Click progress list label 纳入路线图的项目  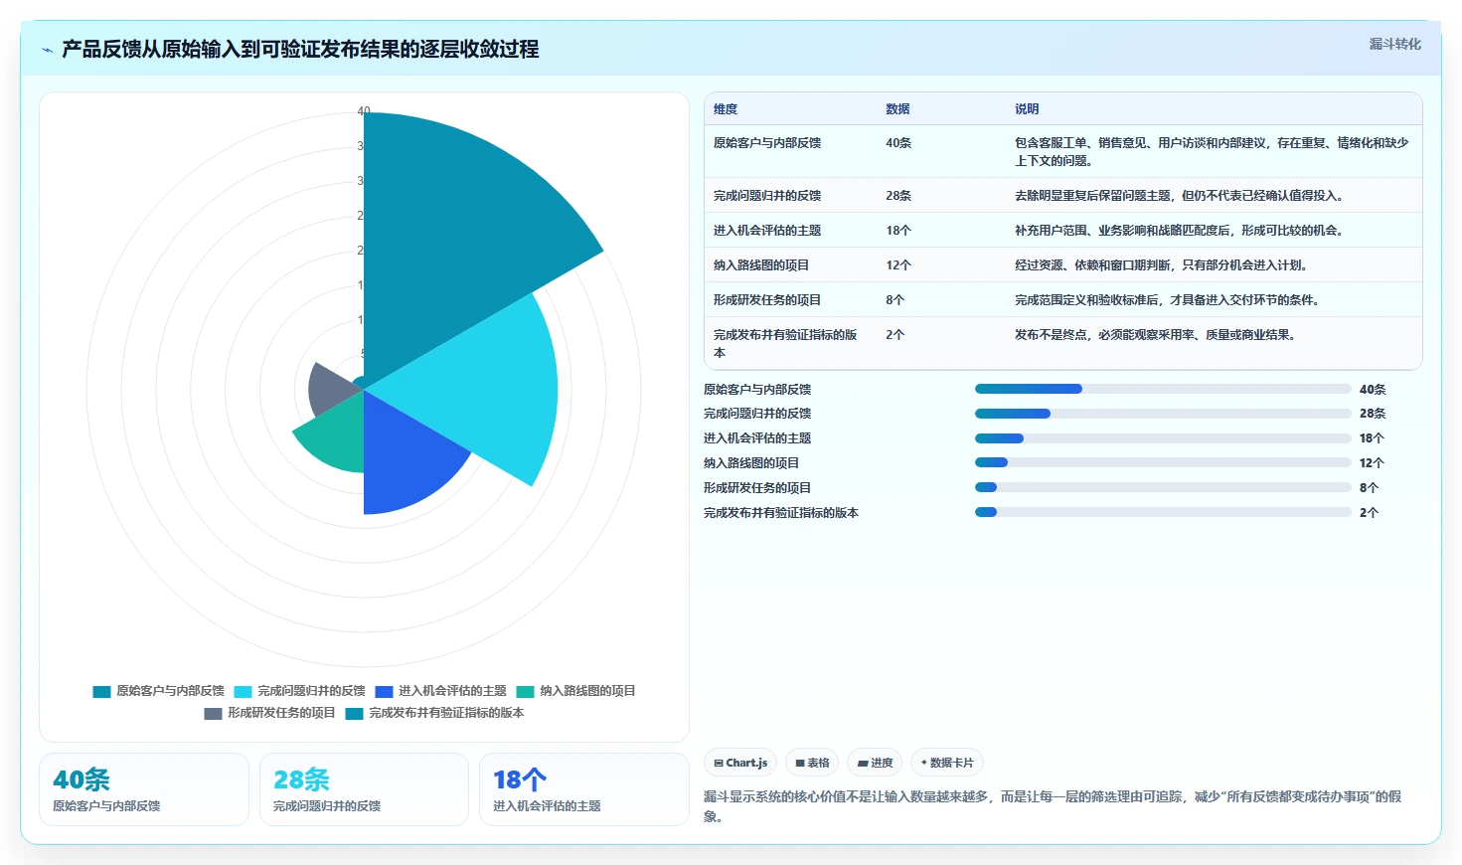pos(751,462)
